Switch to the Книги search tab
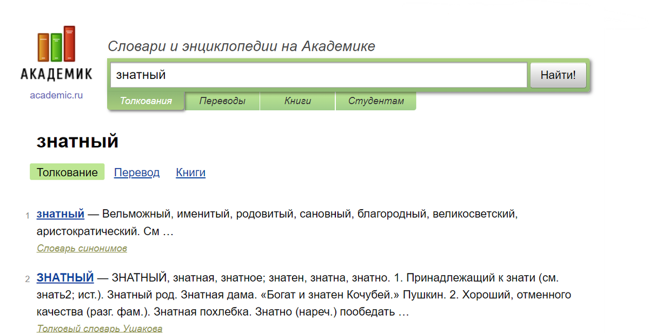 pyautogui.click(x=297, y=101)
